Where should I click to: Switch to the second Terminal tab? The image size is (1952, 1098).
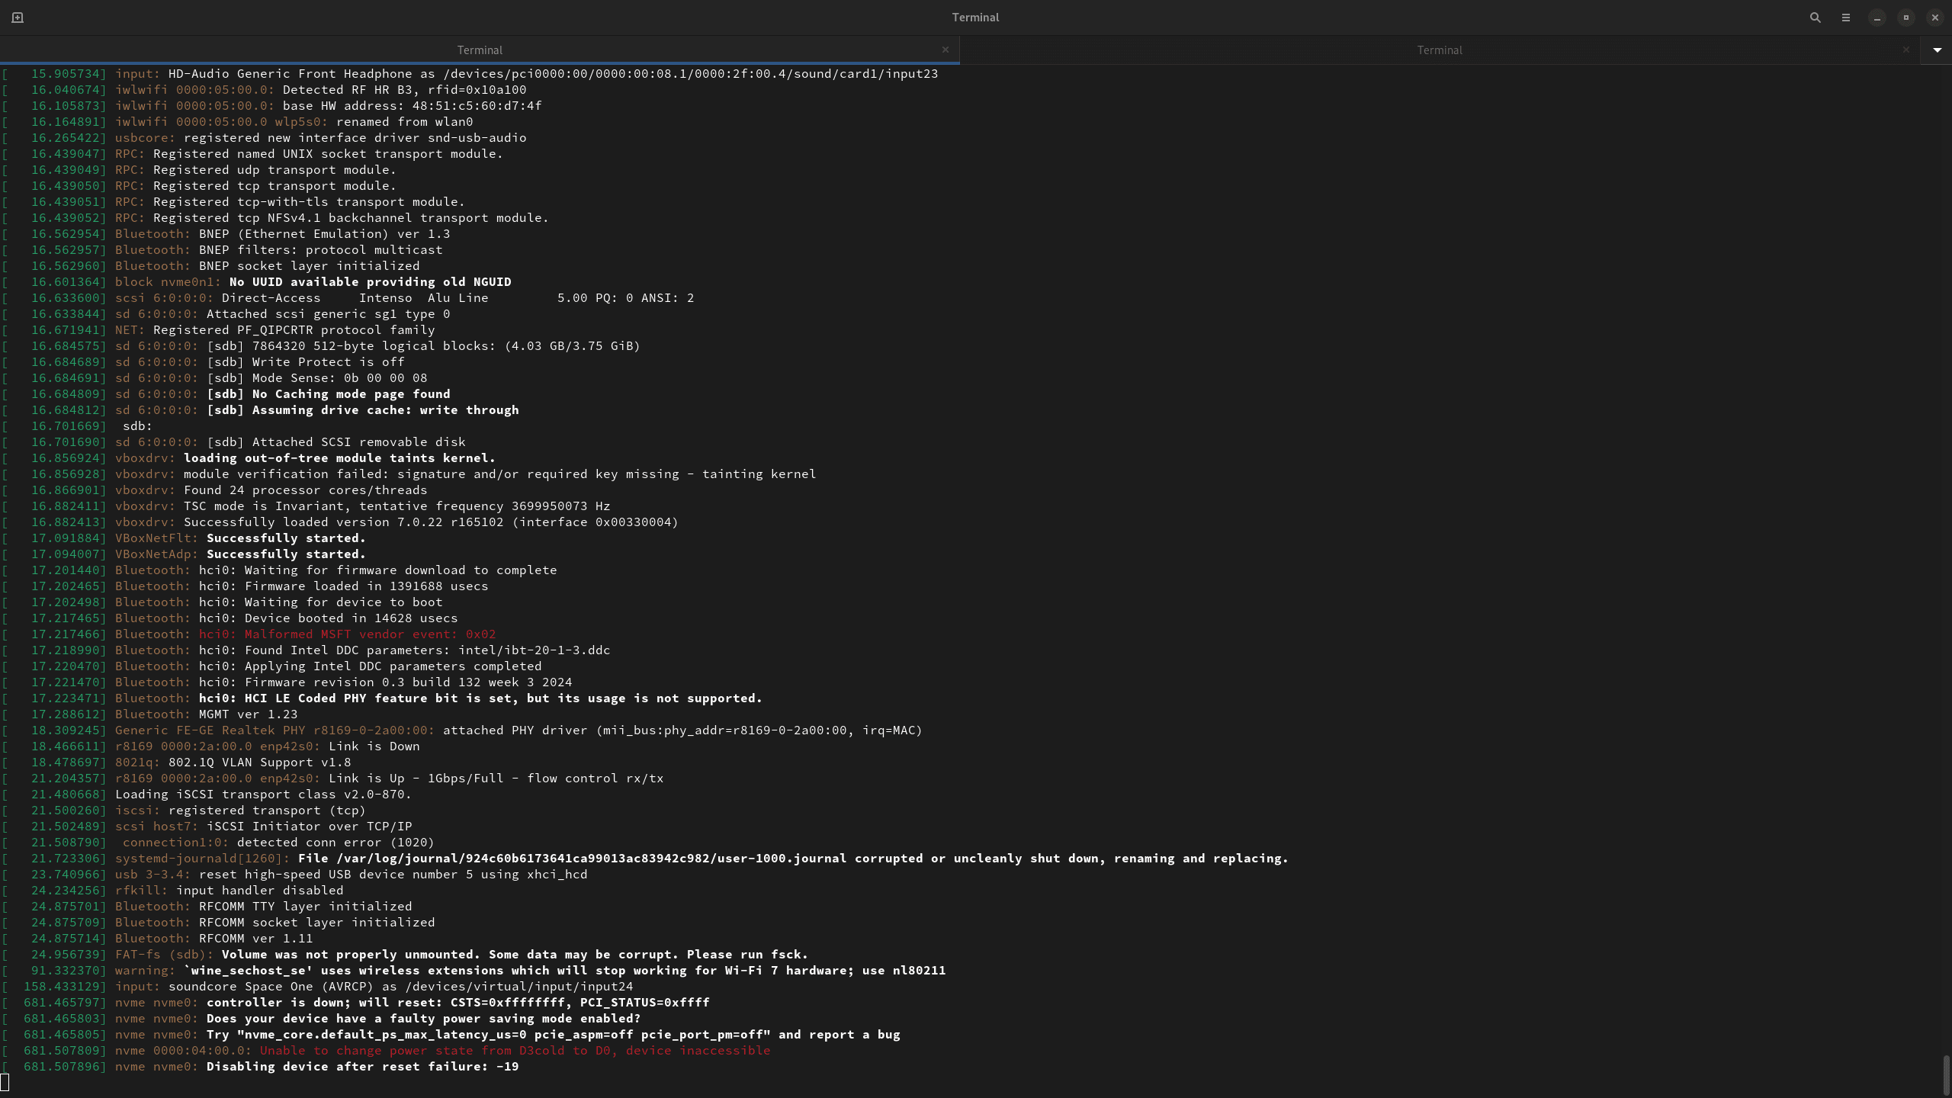1439,50
